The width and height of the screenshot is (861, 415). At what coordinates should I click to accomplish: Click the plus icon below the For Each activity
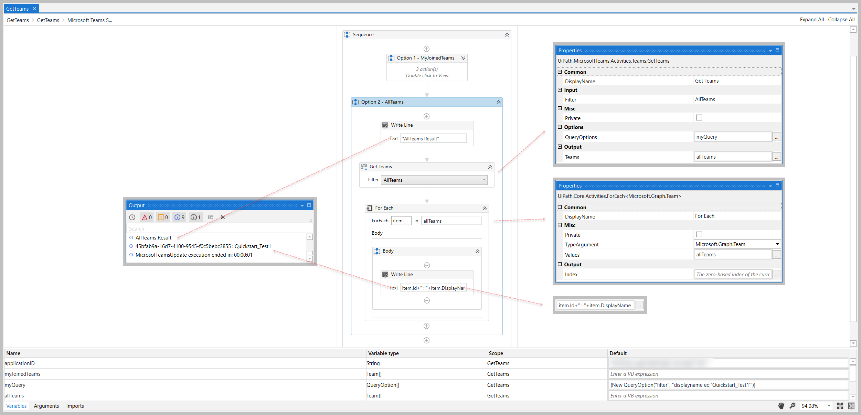(x=426, y=326)
